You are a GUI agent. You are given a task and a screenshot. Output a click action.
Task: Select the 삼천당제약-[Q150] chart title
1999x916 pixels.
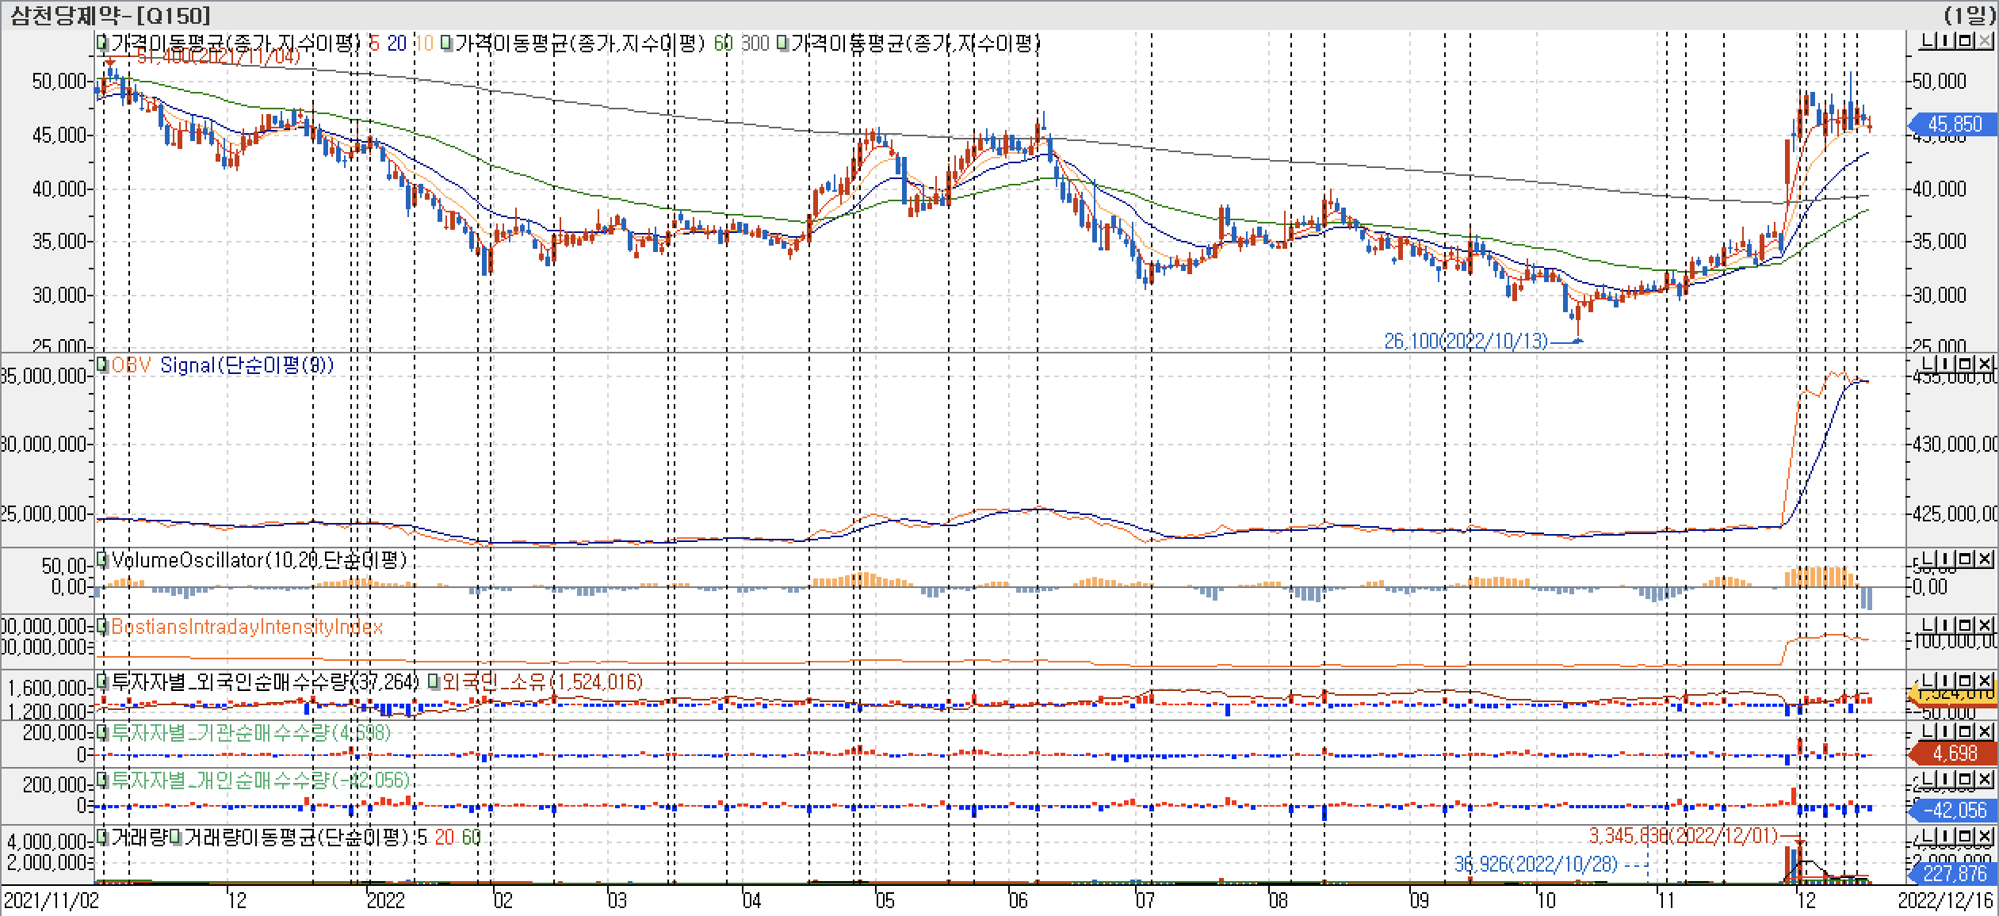(110, 14)
